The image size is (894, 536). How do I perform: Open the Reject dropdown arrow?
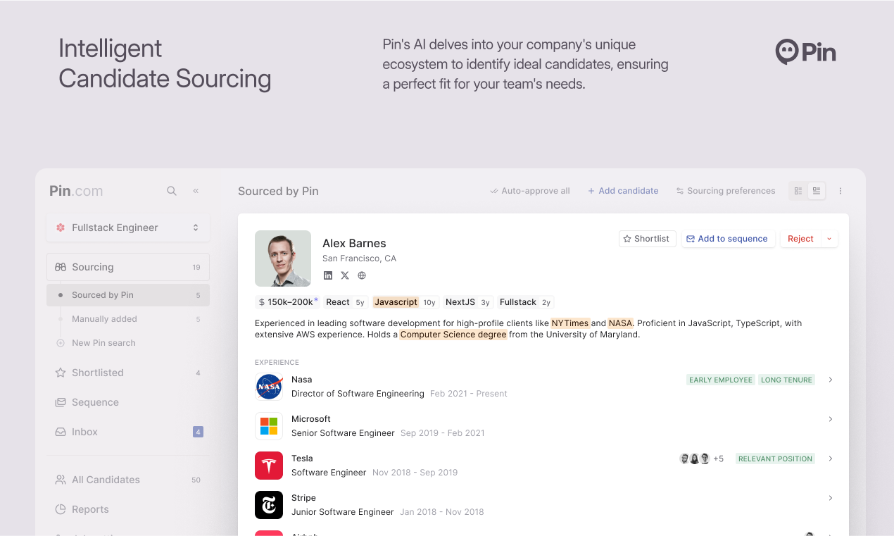pos(829,239)
